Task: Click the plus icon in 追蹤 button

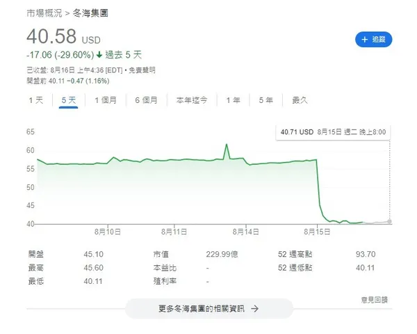Action: 365,40
